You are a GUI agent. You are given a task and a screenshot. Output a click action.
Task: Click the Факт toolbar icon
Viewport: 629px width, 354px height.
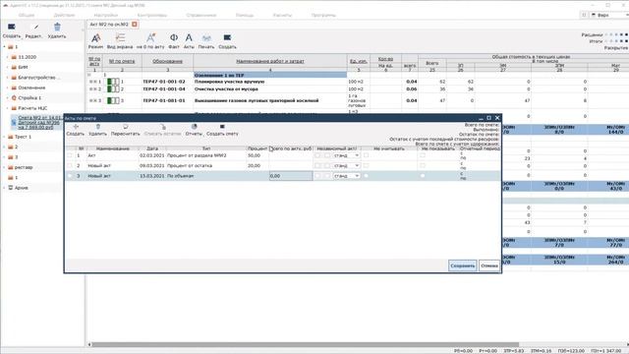174,37
